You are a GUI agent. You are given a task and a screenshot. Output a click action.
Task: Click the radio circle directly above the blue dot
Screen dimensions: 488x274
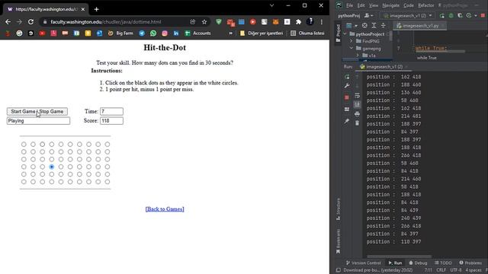point(52,159)
